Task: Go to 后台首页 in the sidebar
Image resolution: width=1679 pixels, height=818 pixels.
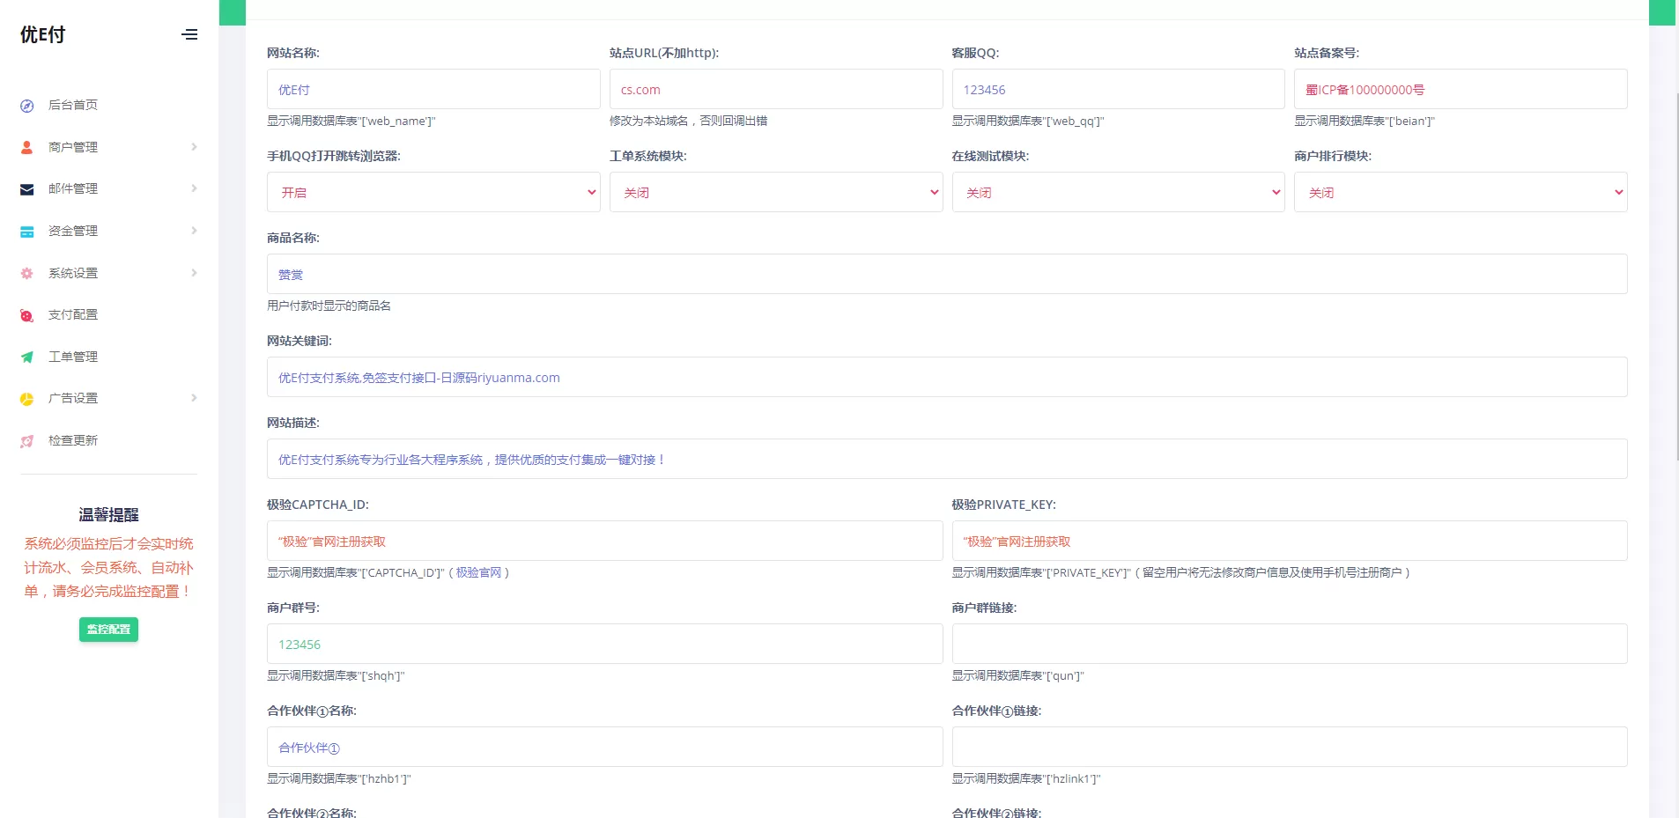Action: 73,106
